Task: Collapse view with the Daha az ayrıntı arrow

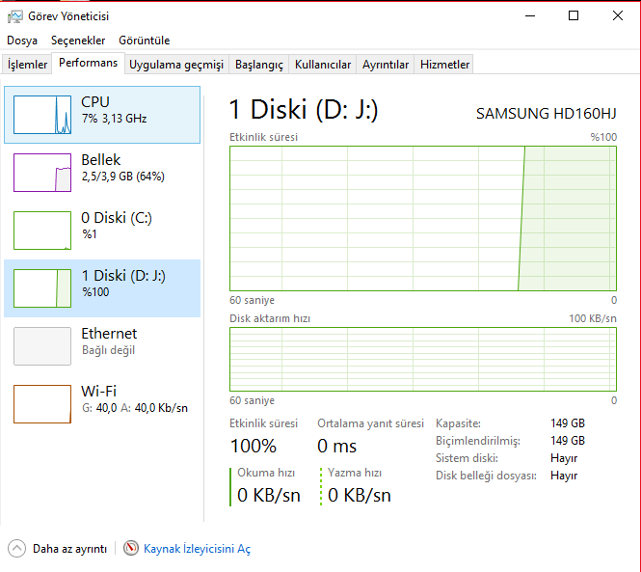Action: [x=16, y=548]
